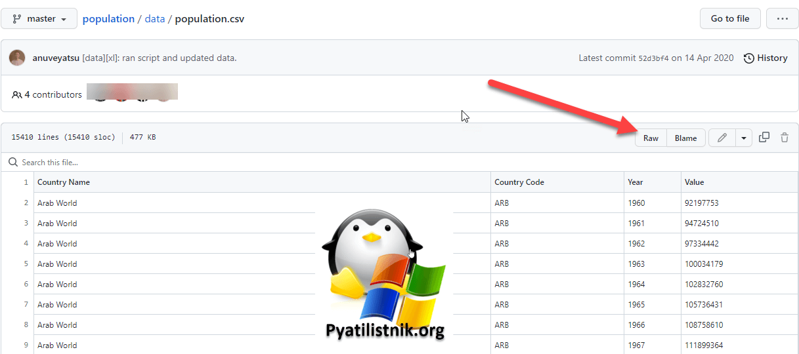Select line number 2
Image resolution: width=799 pixels, height=354 pixels.
[x=26, y=203]
